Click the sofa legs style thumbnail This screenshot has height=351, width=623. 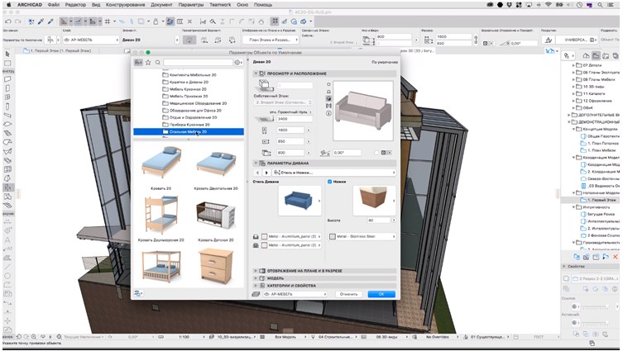(374, 201)
